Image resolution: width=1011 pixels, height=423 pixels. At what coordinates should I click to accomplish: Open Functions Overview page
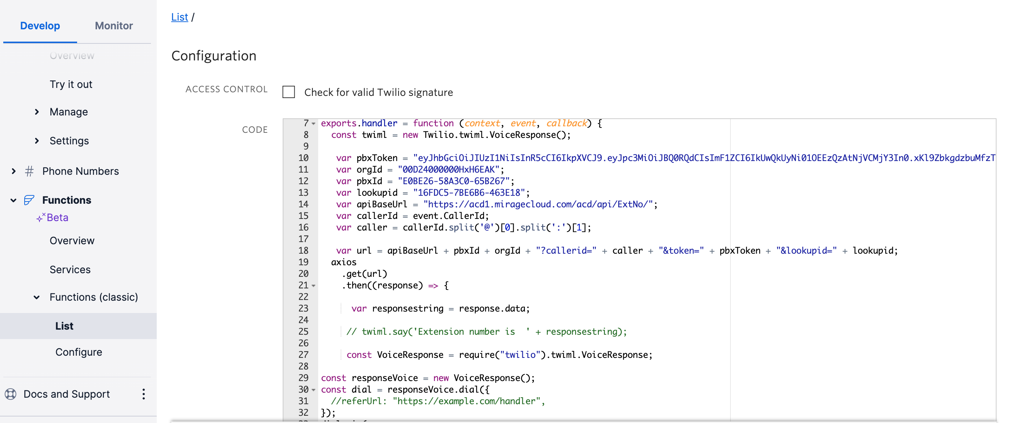[72, 241]
